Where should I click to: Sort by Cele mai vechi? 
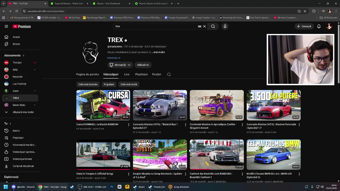click(129, 84)
